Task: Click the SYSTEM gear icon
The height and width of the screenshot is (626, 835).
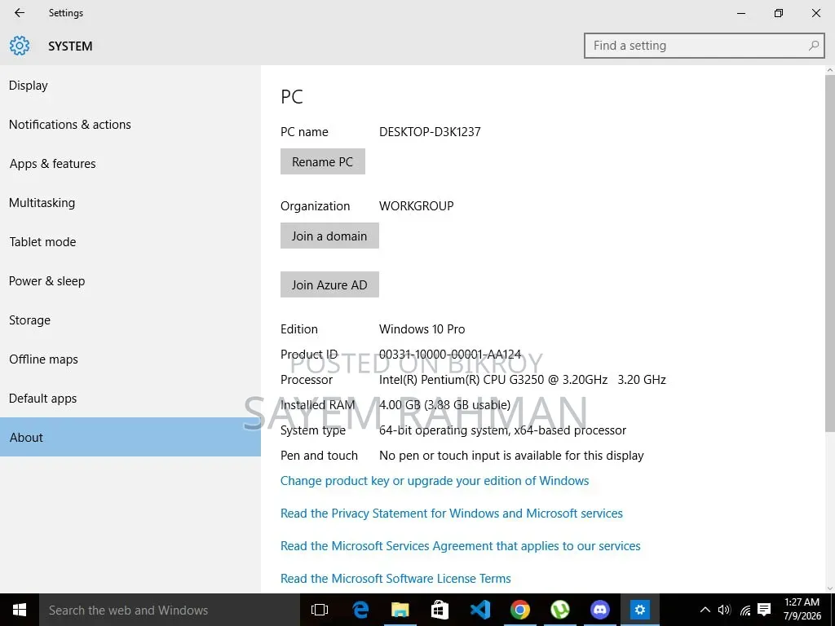Action: (20, 46)
